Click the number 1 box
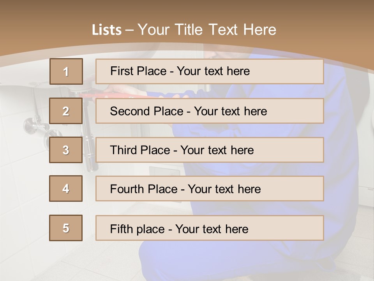 (x=66, y=71)
